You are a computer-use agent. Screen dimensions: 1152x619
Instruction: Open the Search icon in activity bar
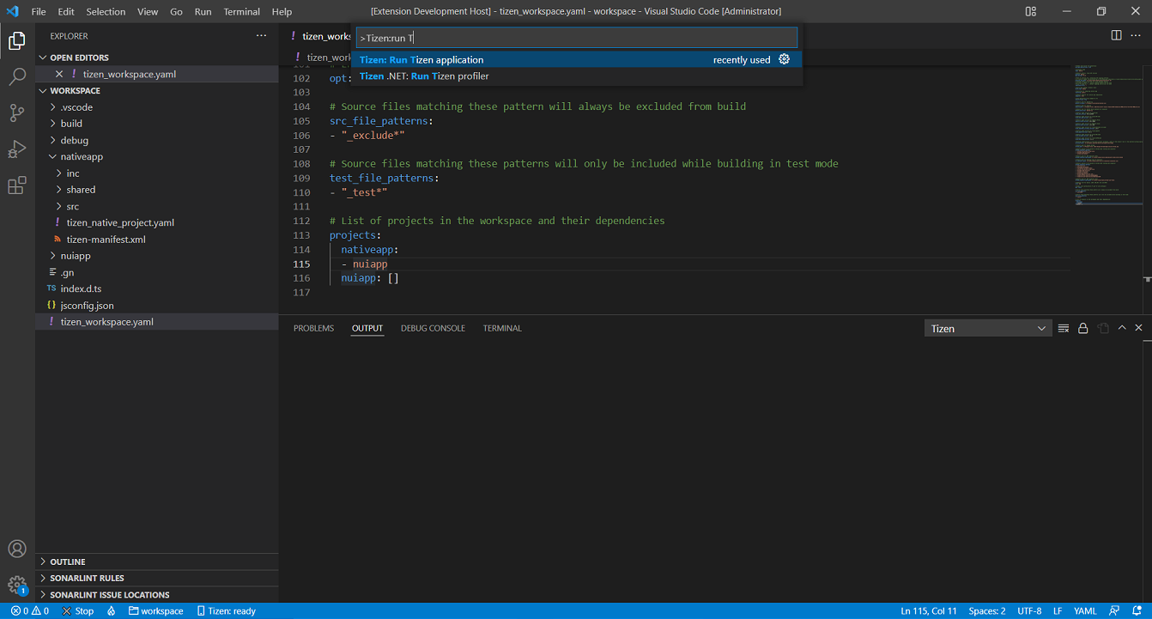17,76
